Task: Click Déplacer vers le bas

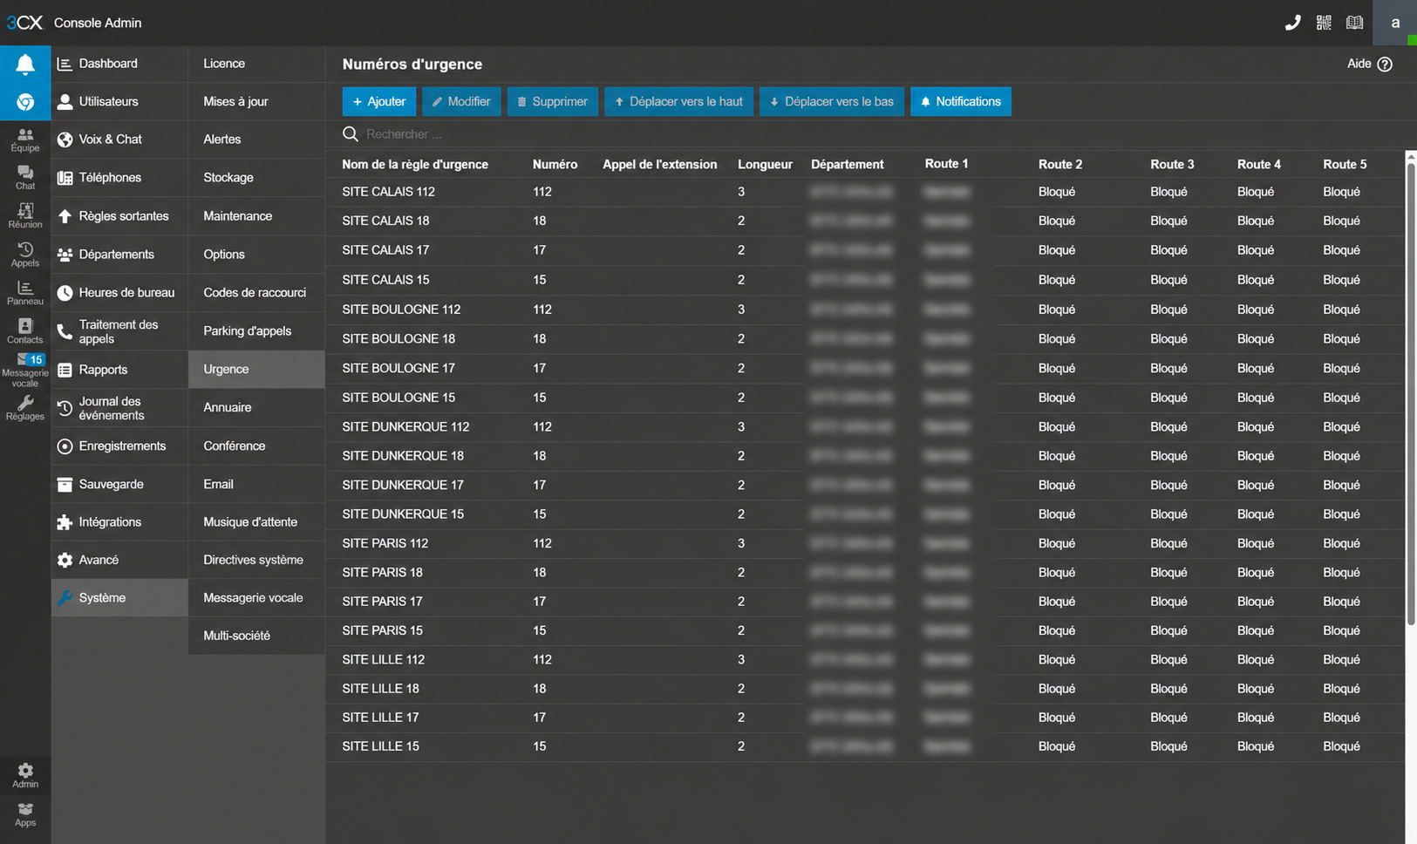Action: [x=832, y=101]
